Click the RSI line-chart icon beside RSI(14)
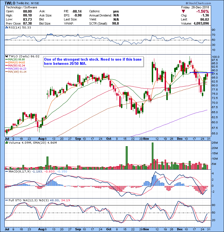Viewport: 224px width, 232px height. 7,27
